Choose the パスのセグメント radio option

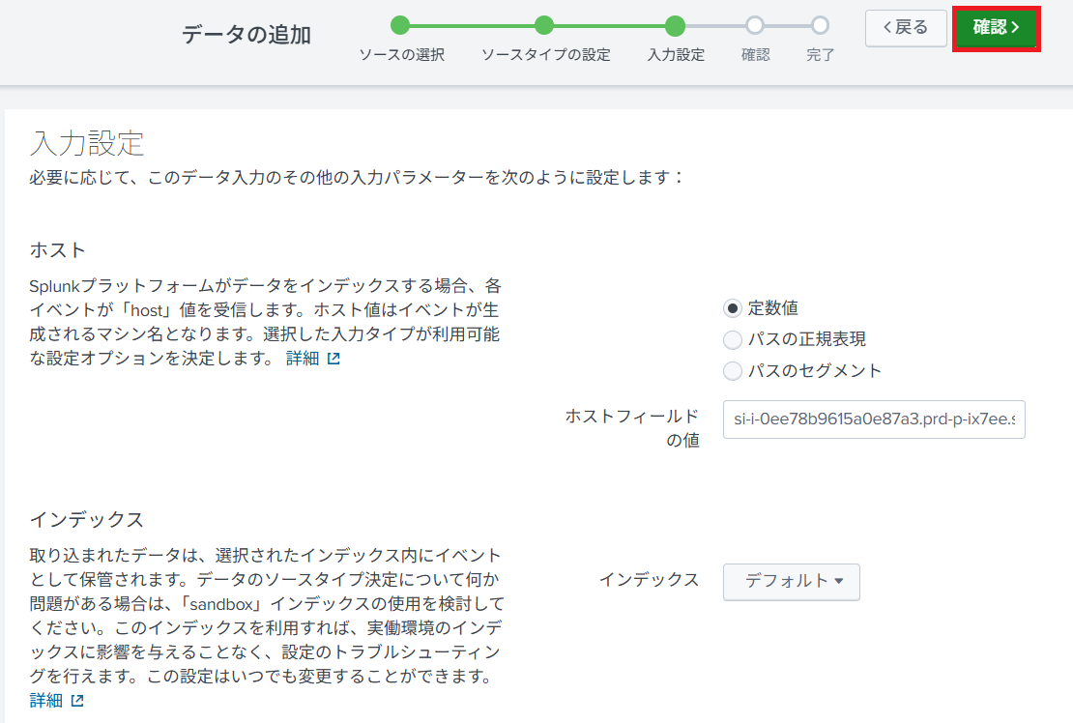(733, 370)
